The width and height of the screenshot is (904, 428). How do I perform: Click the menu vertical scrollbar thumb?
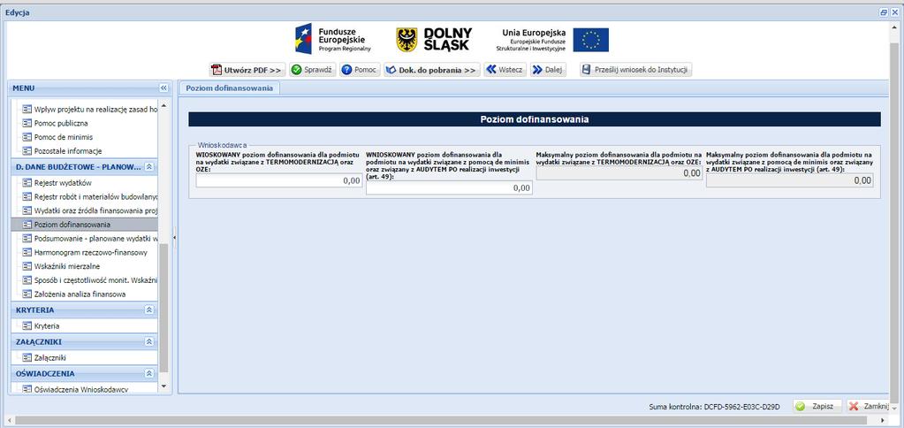point(163,308)
